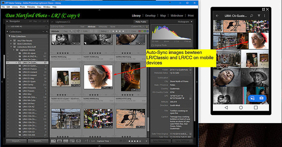Switch to the Develop module
Viewport: 282px width, 147px height.
(151, 16)
